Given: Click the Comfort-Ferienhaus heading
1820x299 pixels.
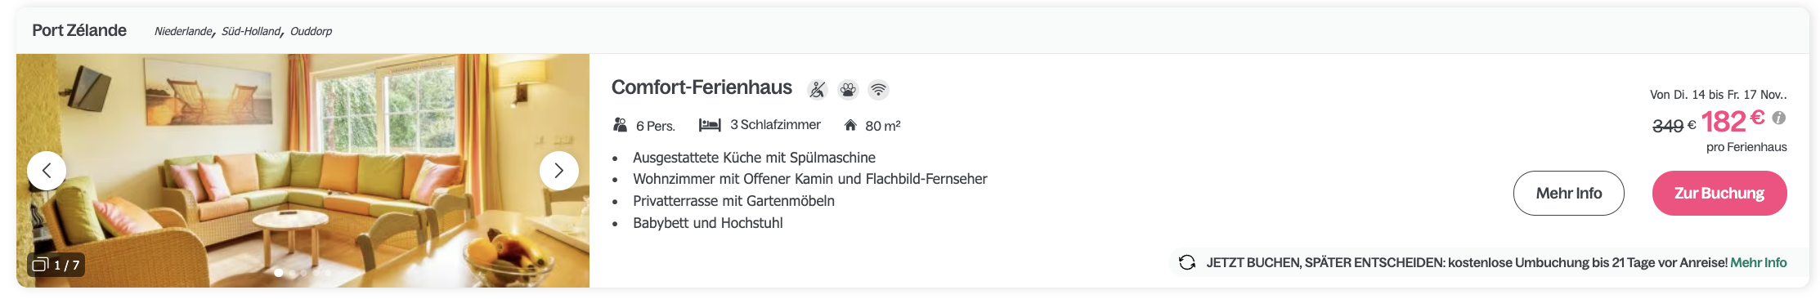Looking at the screenshot, I should 702,87.
